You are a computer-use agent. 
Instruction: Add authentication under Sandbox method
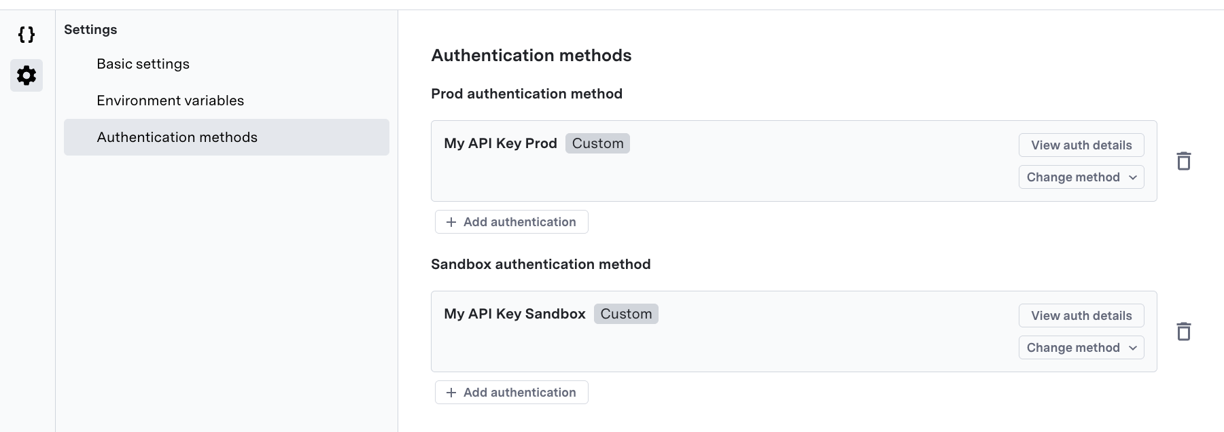tap(511, 393)
